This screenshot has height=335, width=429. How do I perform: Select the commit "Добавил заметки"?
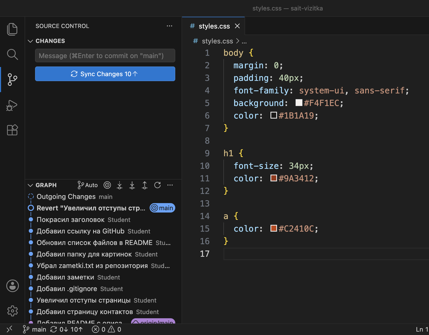(x=103, y=277)
